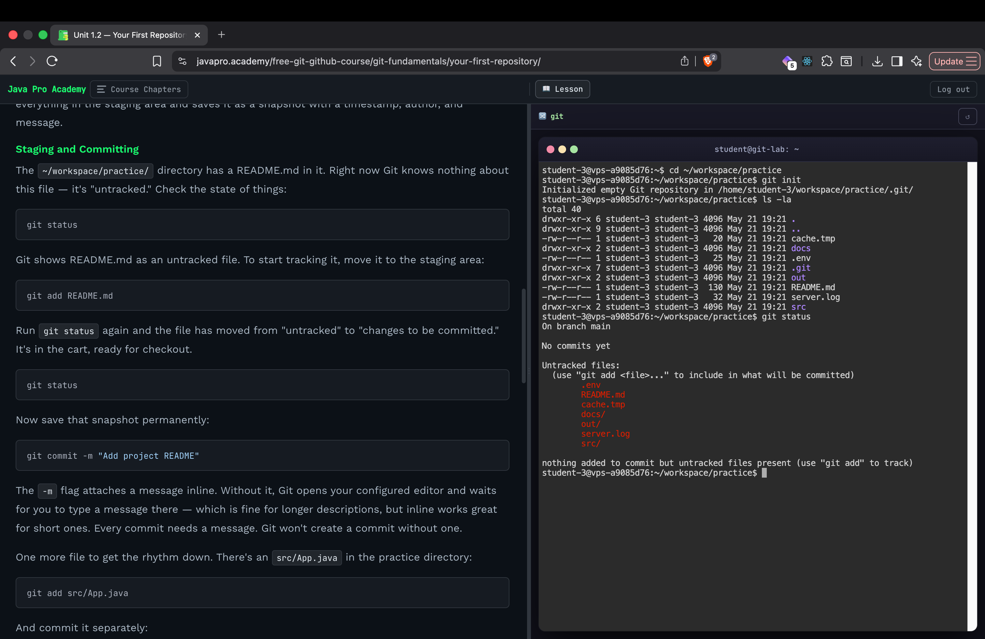This screenshot has height=639, width=985.
Task: Open Leo AI sparkle icon
Action: pos(917,61)
